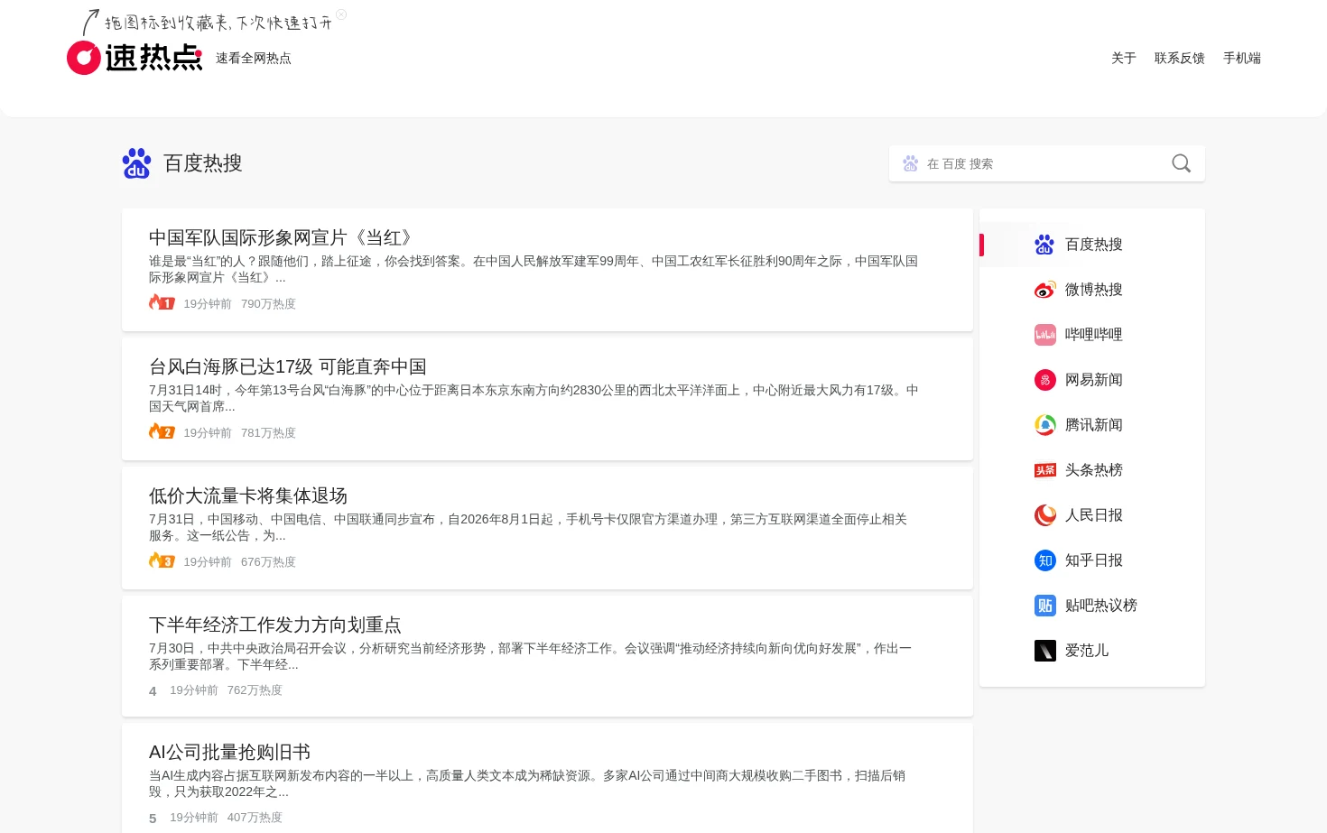Click the Zhihu 知 blue icon
This screenshot has width=1327, height=833.
(x=1044, y=560)
